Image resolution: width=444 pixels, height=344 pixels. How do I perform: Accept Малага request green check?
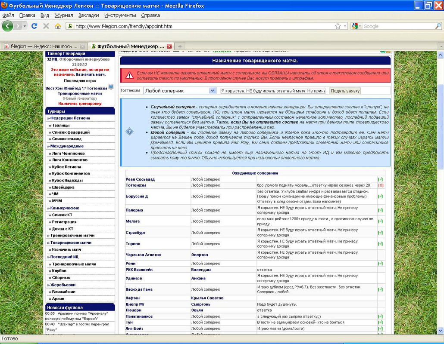tap(380, 221)
